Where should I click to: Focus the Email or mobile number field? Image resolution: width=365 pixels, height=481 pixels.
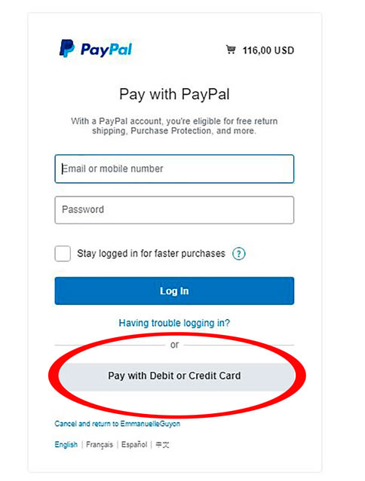click(174, 169)
